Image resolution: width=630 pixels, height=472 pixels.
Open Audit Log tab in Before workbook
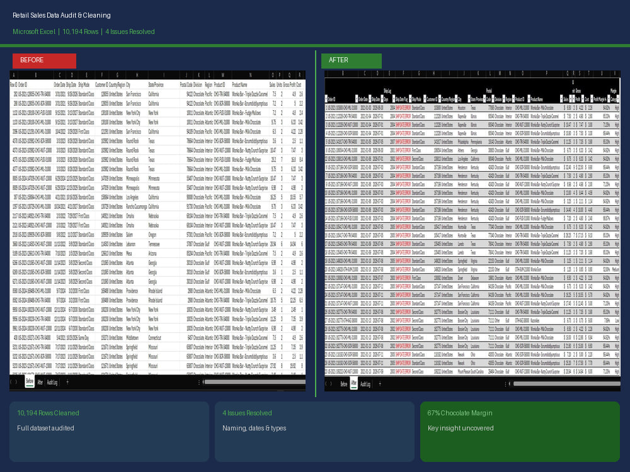(52, 382)
